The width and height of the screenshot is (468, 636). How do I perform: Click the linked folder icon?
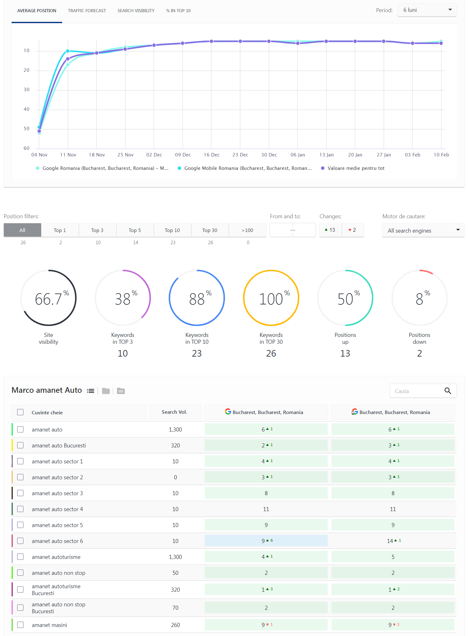pyautogui.click(x=121, y=391)
